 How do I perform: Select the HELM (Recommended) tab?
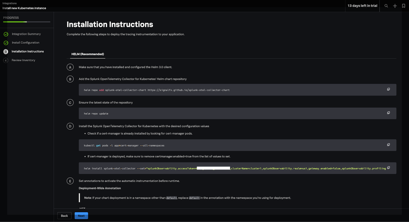[88, 54]
